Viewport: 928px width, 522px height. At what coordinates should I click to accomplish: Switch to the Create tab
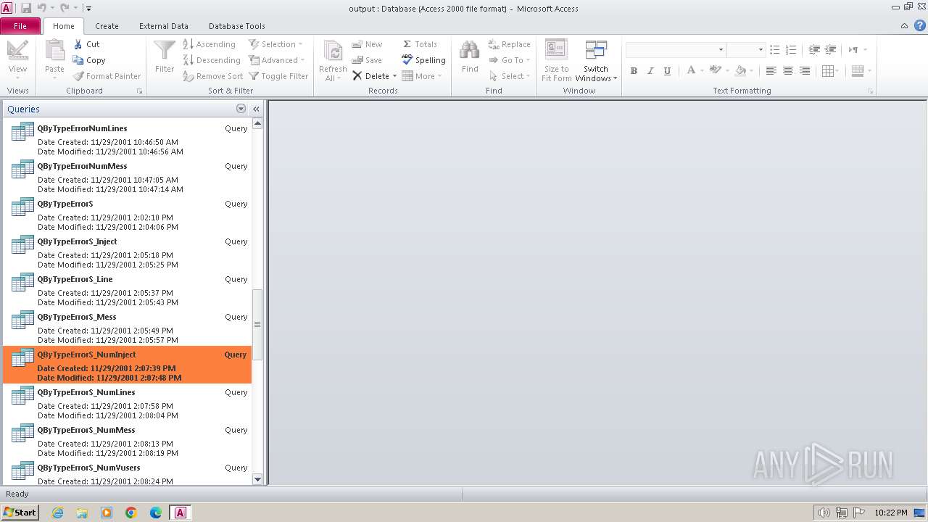point(107,26)
